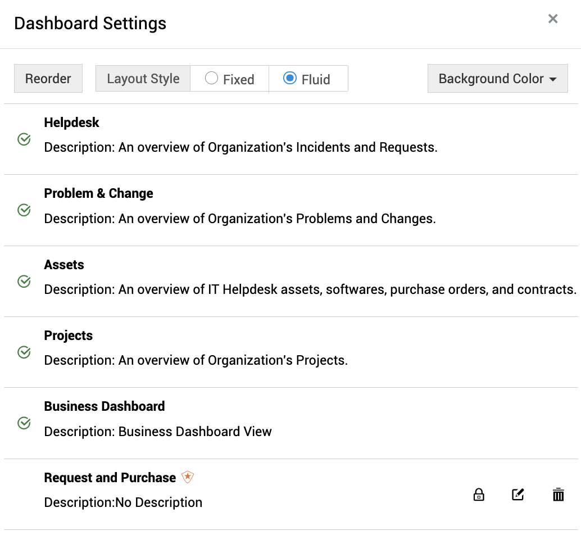Toggle the Business Dashboard checkmark
Screen dimensions: 581x535
[x=24, y=423]
